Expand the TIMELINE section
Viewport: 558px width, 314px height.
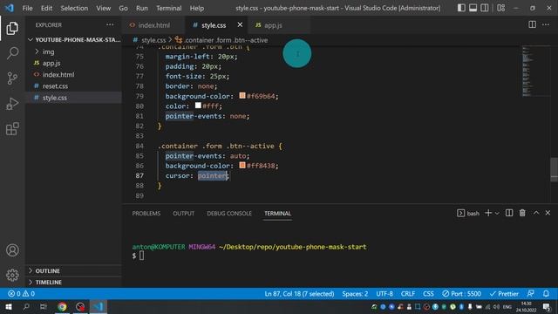click(73, 283)
